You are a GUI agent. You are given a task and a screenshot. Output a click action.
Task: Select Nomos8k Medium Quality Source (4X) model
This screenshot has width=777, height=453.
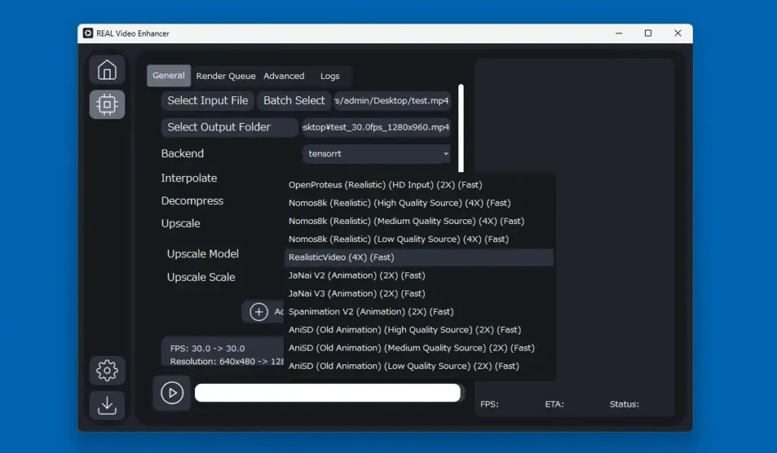pyautogui.click(x=419, y=221)
